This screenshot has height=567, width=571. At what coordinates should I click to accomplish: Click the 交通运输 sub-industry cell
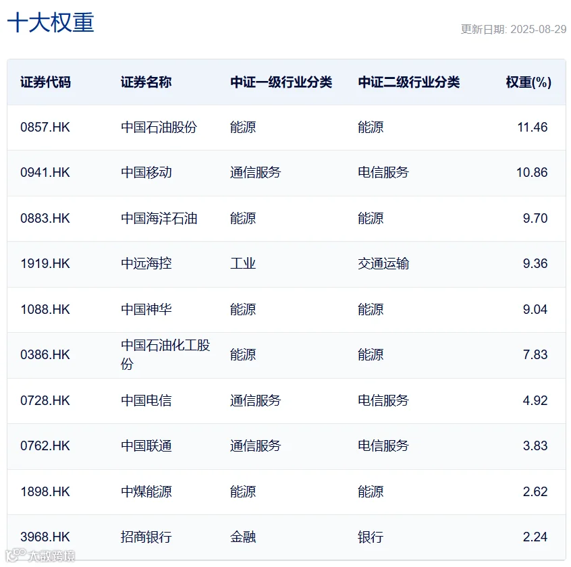click(x=383, y=263)
